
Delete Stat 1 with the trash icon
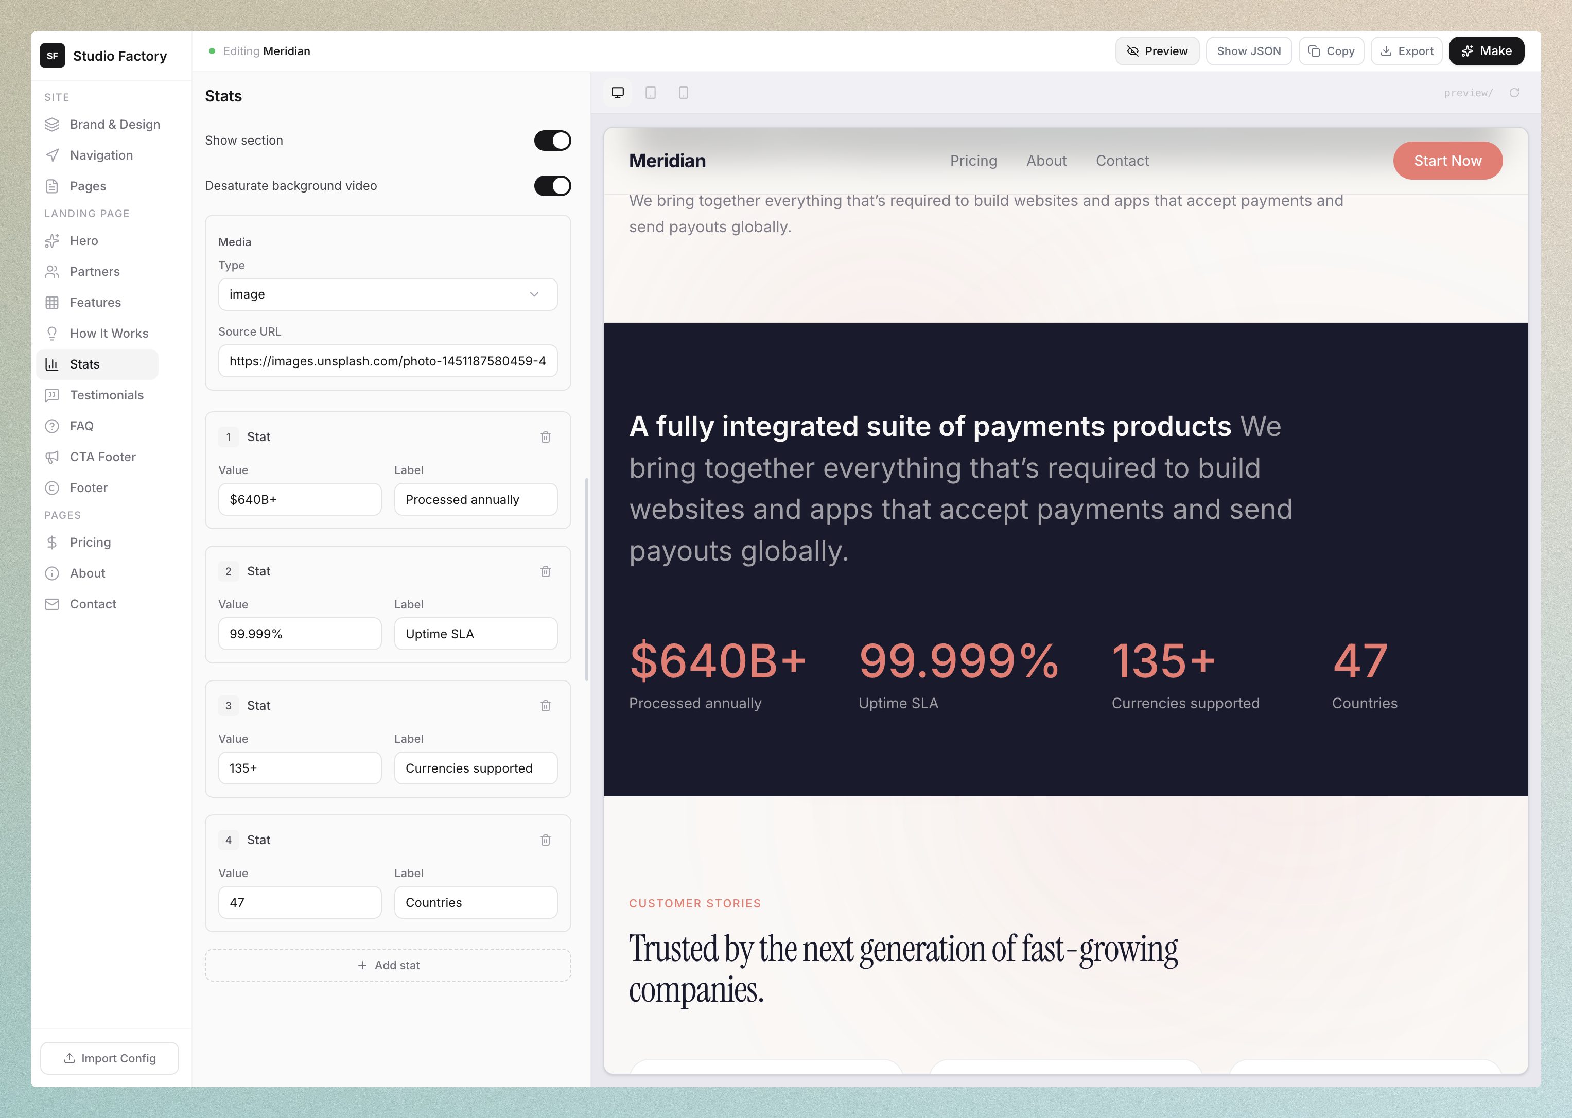(545, 437)
